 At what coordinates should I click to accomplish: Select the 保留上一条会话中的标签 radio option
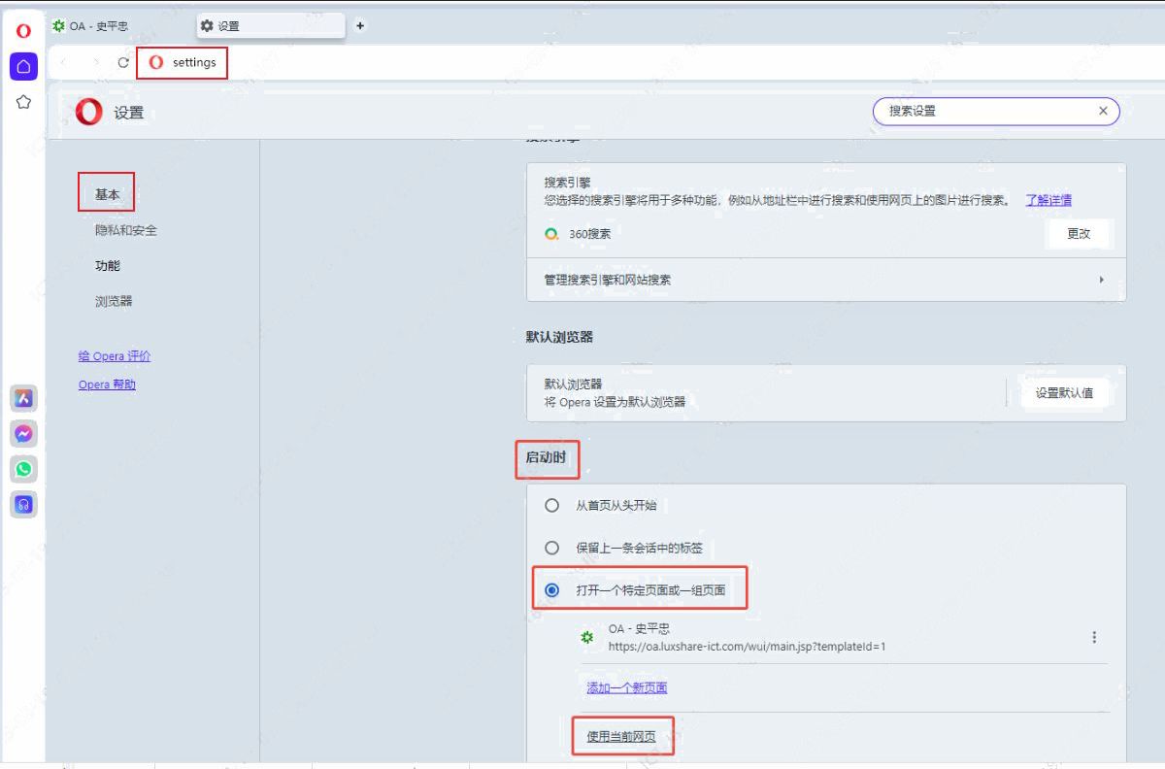551,548
